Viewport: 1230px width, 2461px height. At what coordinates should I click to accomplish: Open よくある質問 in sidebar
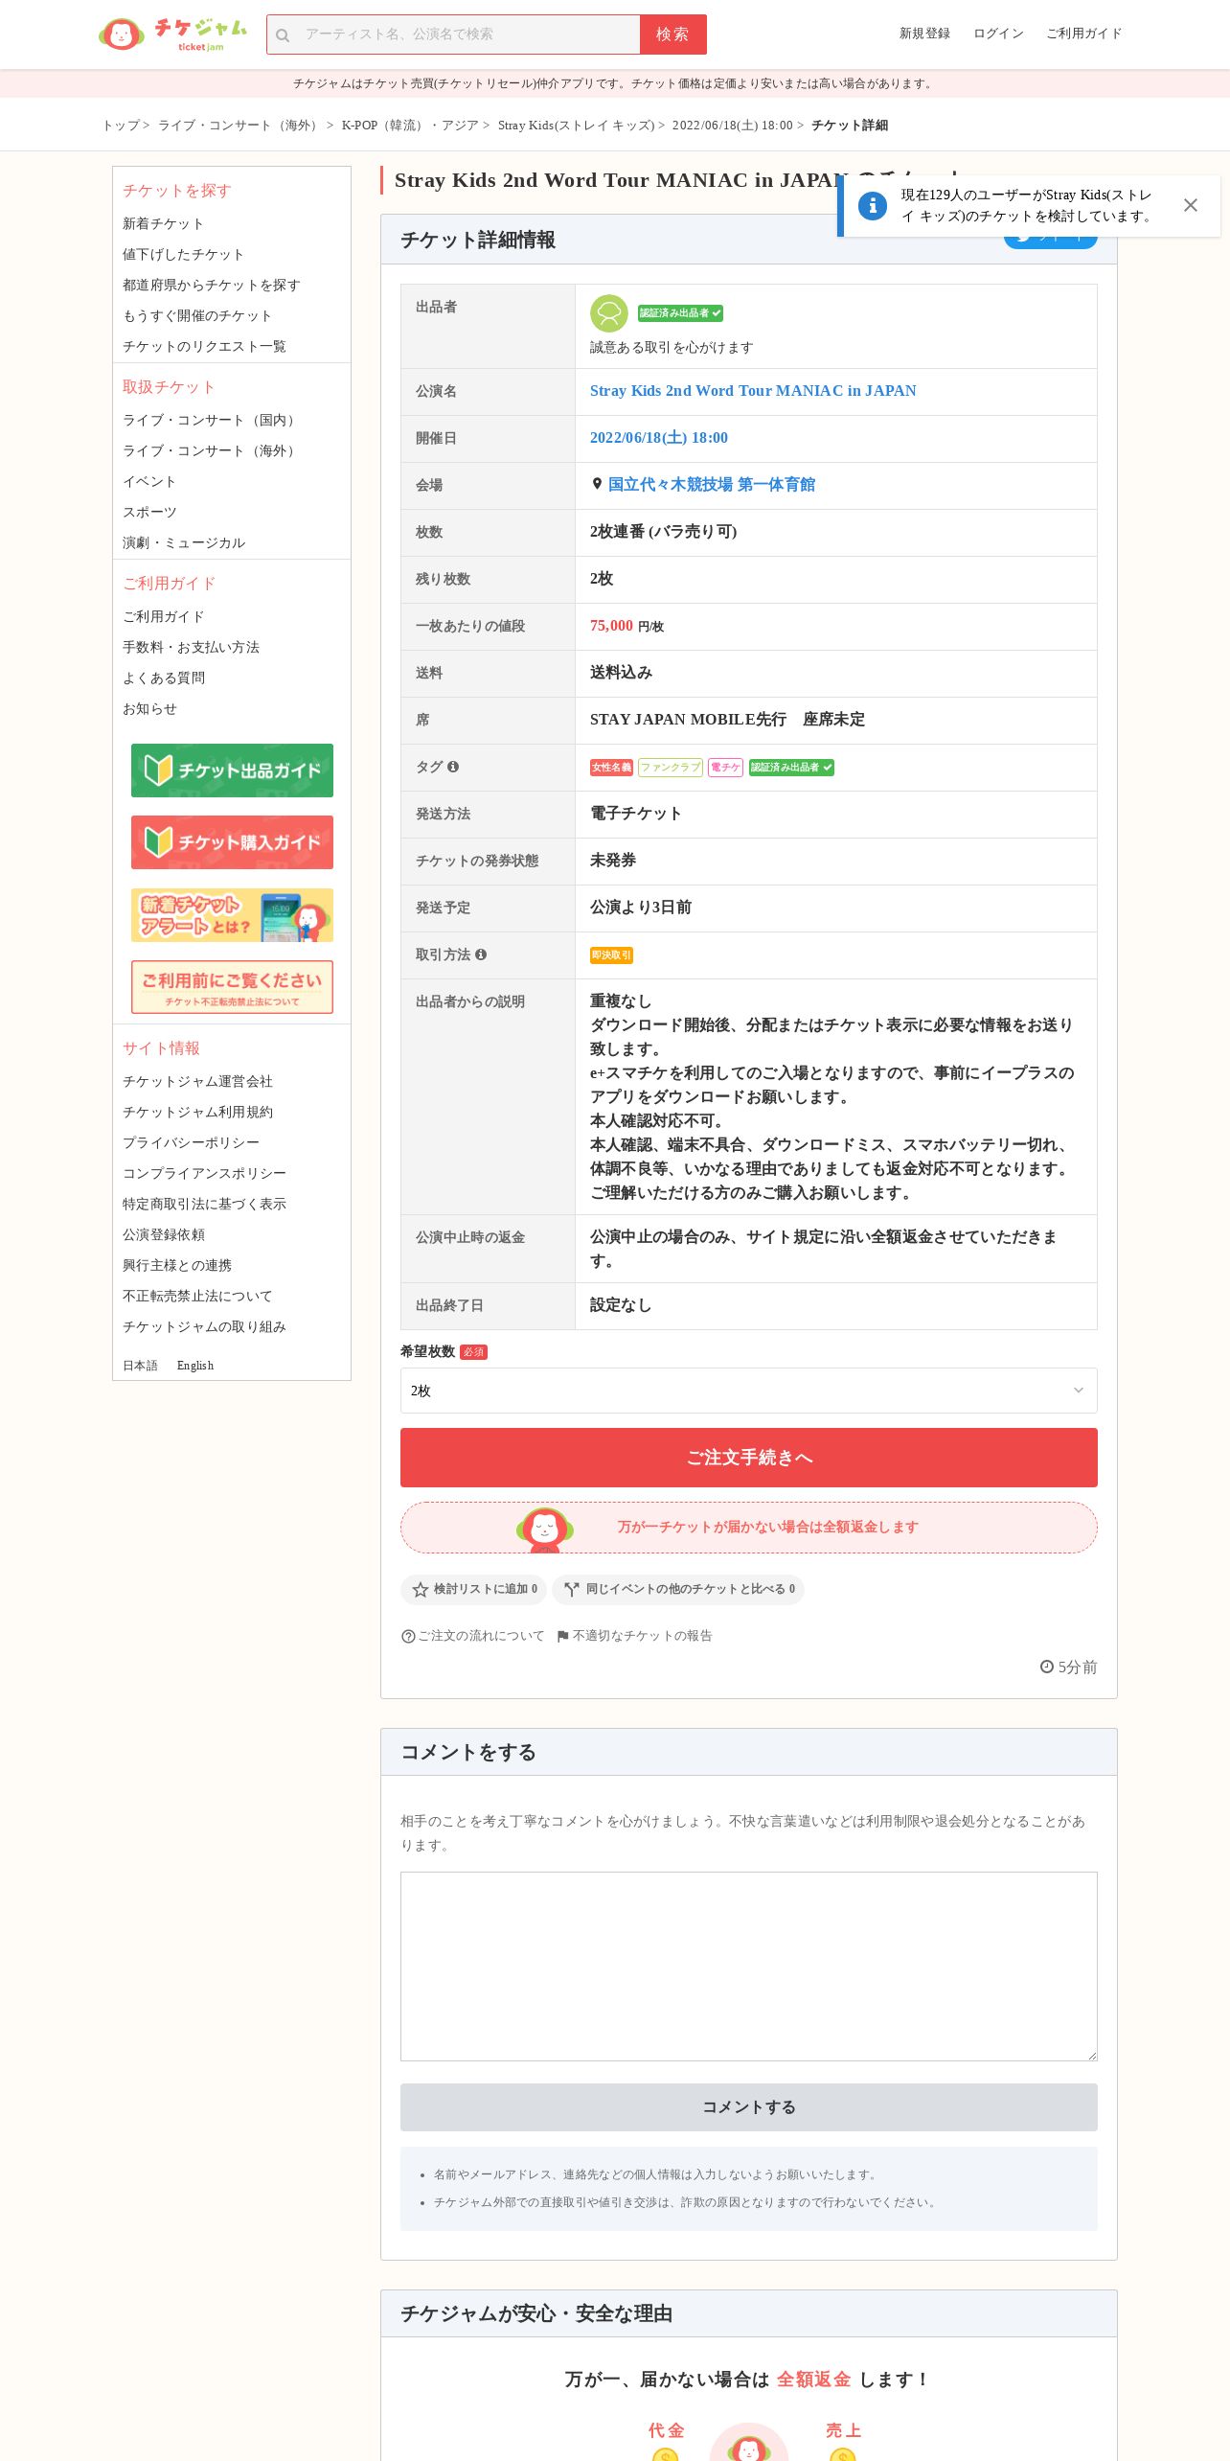pos(164,678)
